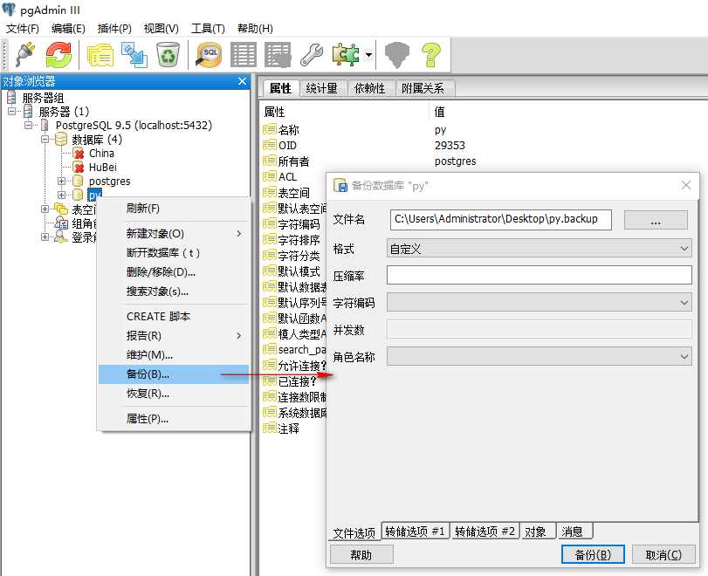Expand the 登录角色 tree node
Image resolution: width=708 pixels, height=576 pixels.
coord(45,237)
